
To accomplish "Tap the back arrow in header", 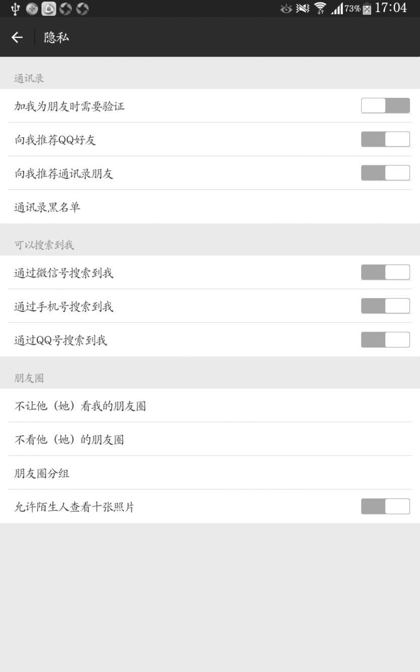I will (17, 37).
